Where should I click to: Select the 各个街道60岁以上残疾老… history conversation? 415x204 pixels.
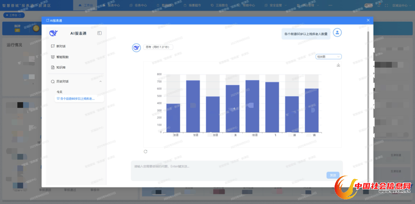click(x=77, y=99)
